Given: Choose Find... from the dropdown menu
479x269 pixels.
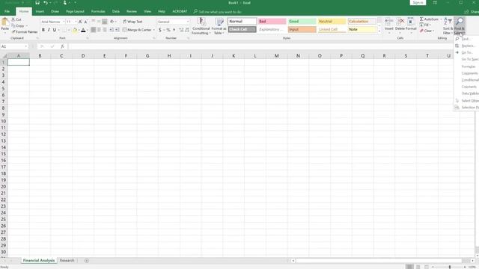Looking at the screenshot, I should tap(466, 39).
